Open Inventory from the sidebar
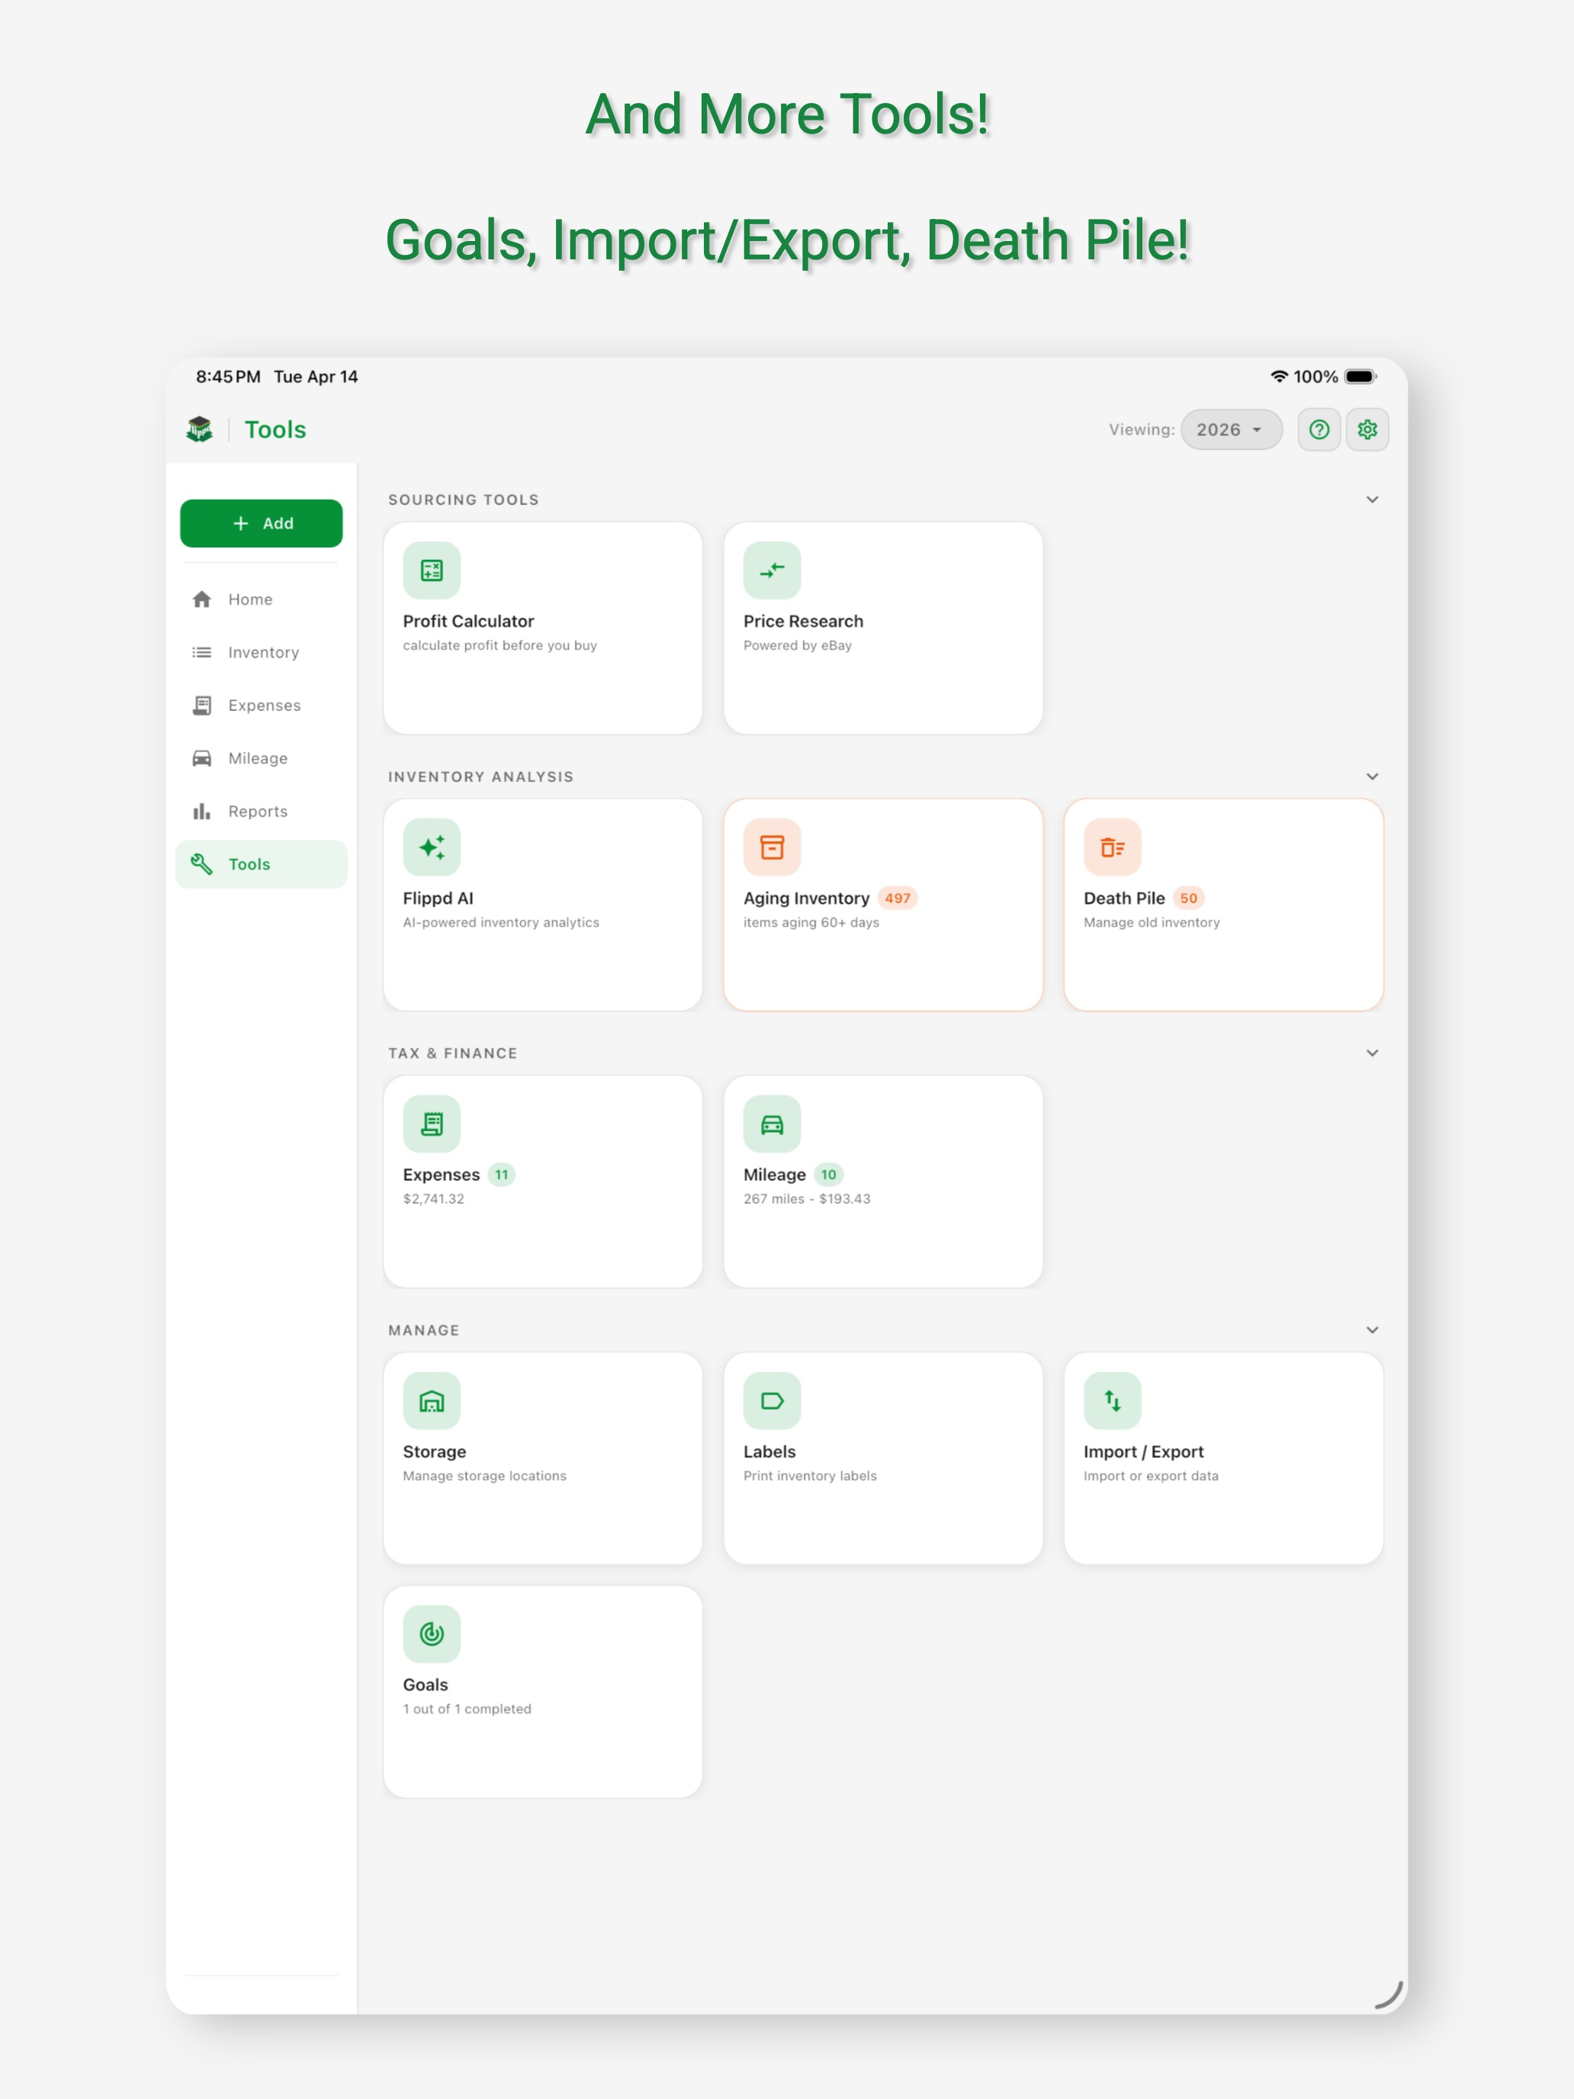1574x2099 pixels. tap(261, 653)
